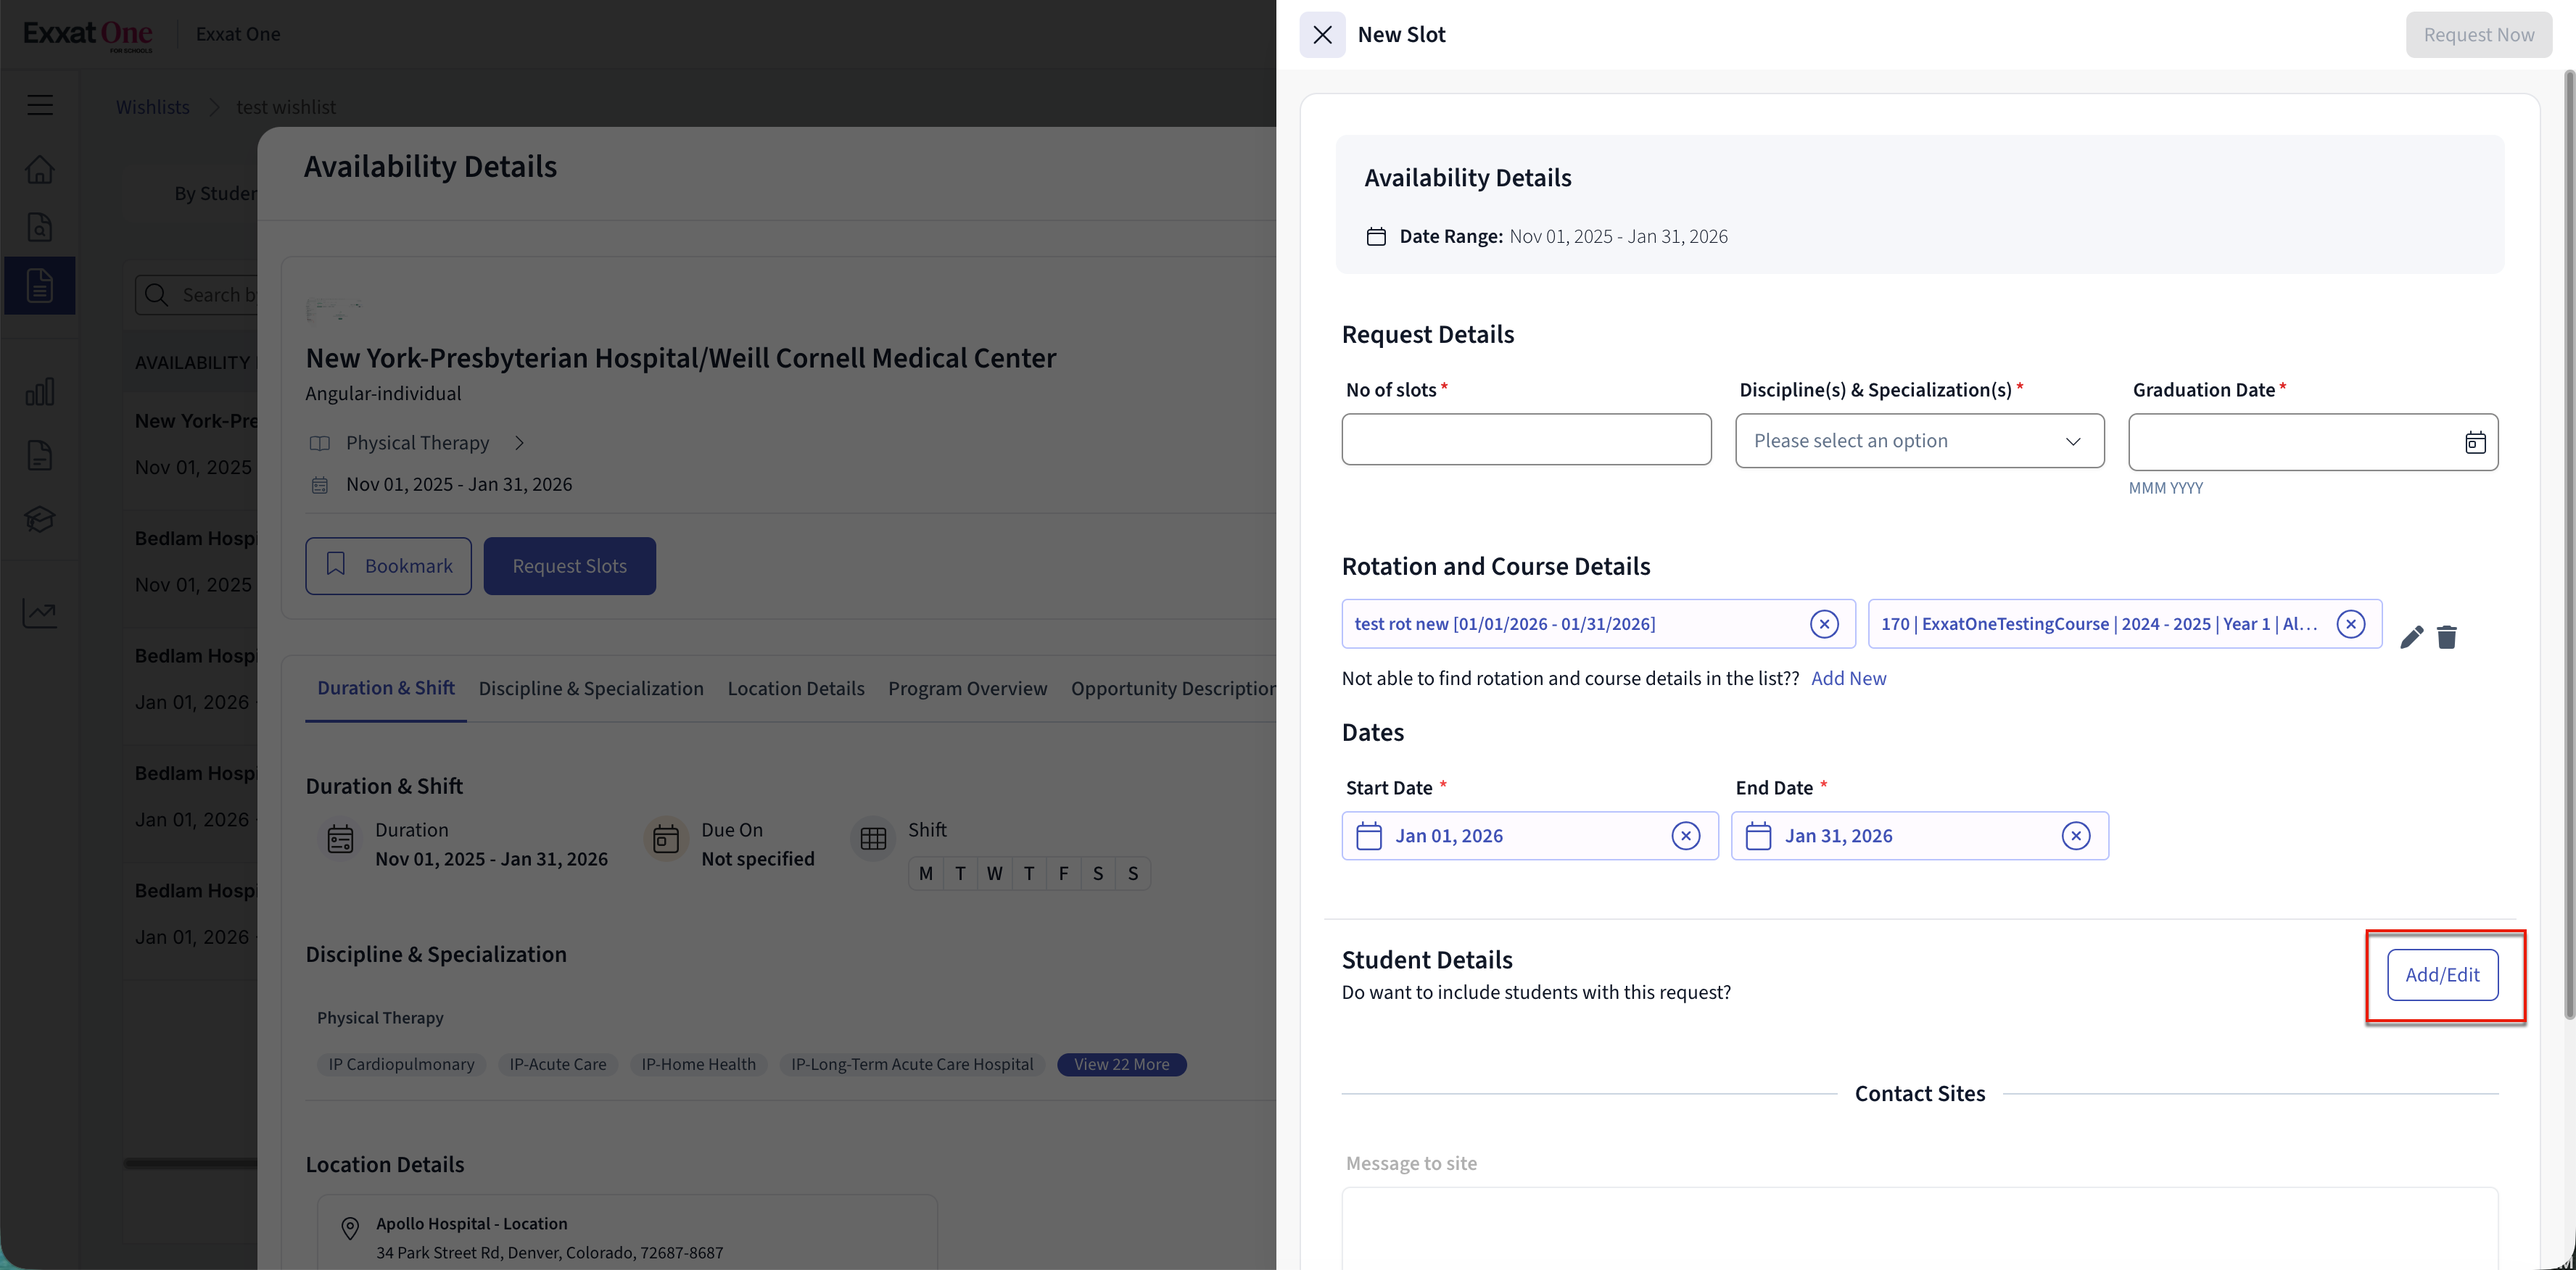Expand View 22 More specializations
Viewport: 2576px width, 1270px height.
(x=1121, y=1064)
